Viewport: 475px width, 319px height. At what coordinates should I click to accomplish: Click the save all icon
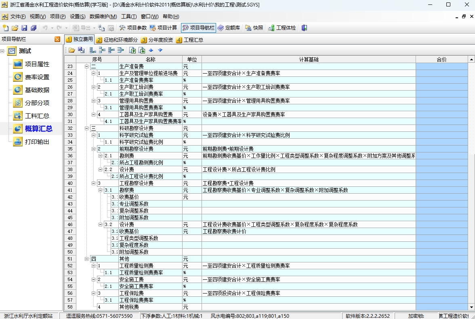[x=33, y=28]
